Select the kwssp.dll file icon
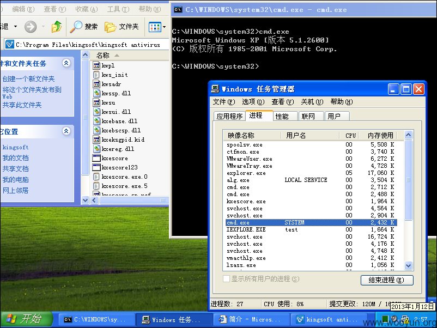Screen dimensions: 437x328 click(96, 93)
